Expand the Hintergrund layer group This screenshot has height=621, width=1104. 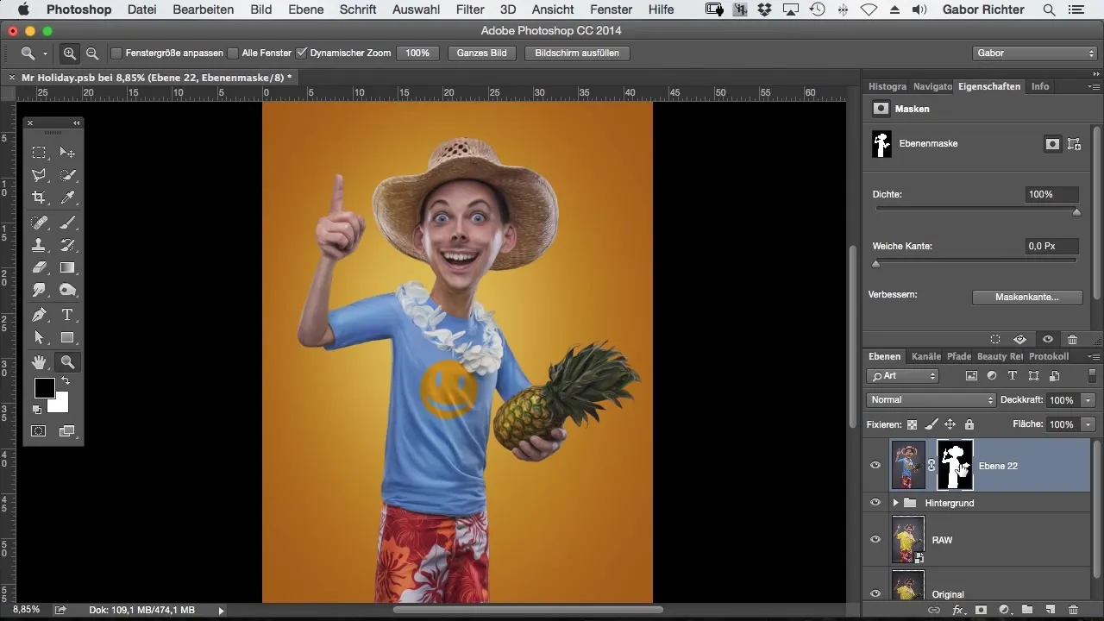click(x=895, y=503)
